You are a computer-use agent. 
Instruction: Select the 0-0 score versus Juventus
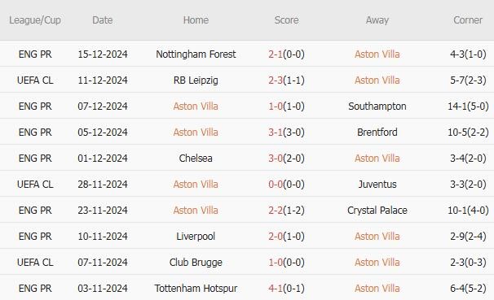click(x=276, y=185)
